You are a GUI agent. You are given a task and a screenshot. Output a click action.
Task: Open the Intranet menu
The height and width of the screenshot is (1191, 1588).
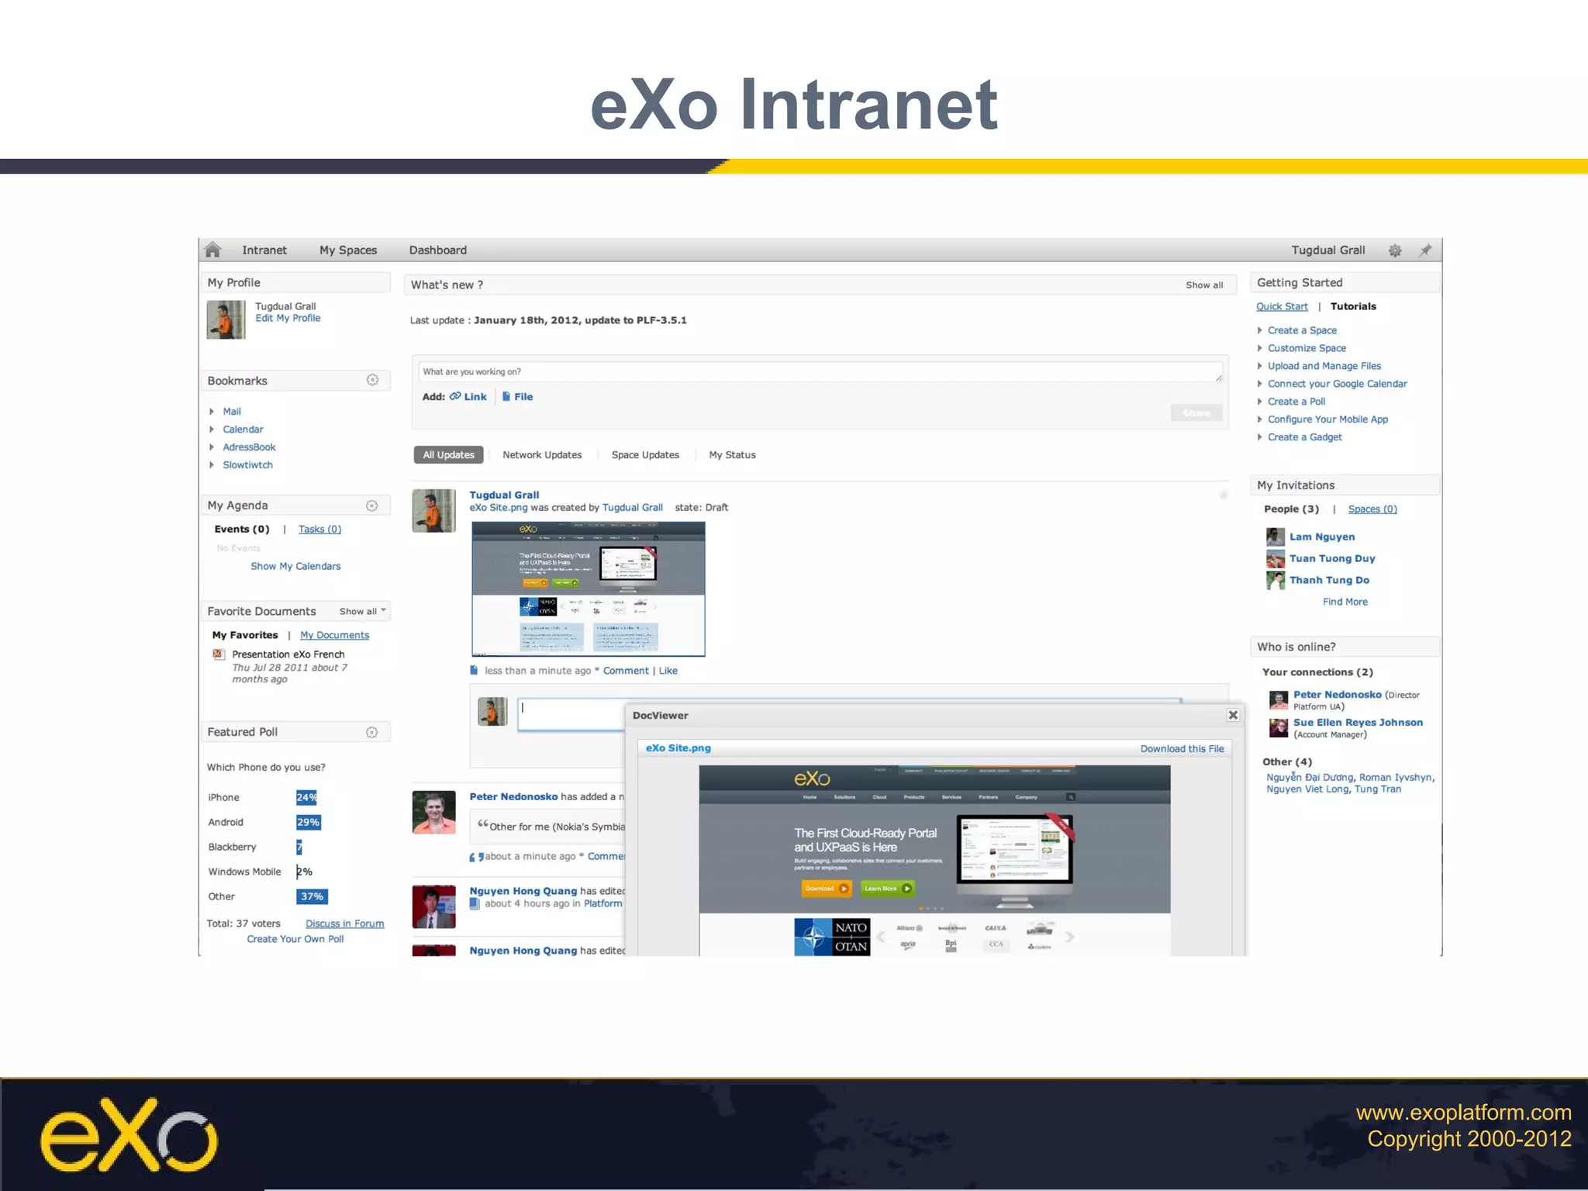264,250
